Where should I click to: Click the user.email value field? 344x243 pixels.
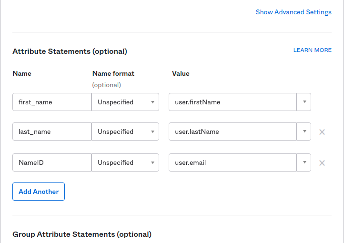[233, 162]
